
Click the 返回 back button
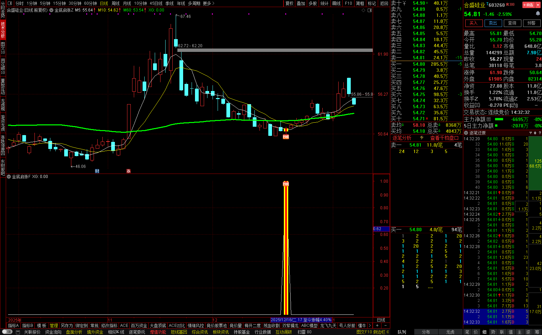(384, 3)
